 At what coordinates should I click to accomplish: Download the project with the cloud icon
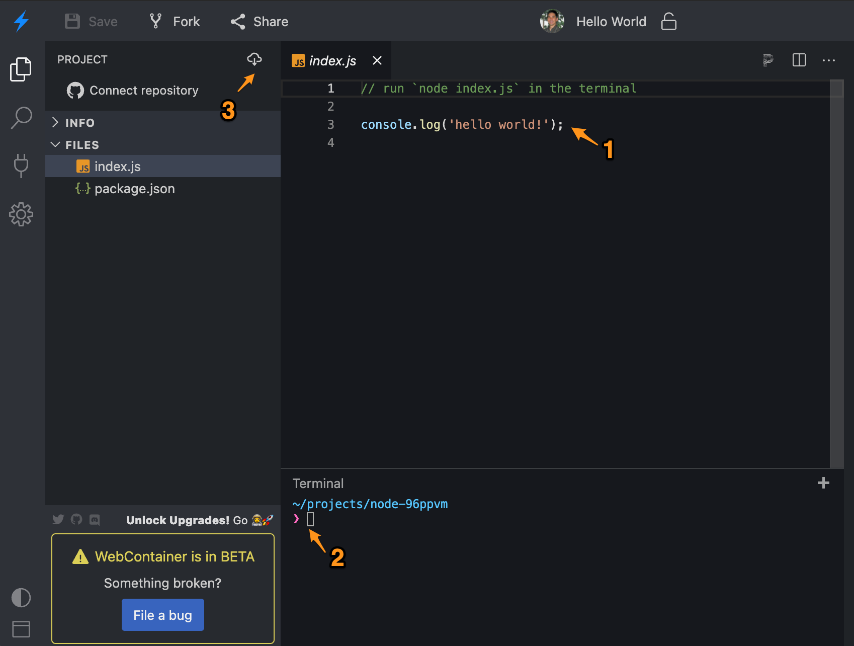tap(254, 59)
